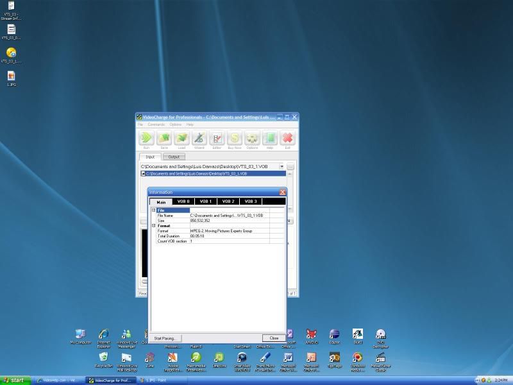Viewport: 513px width, 385px height.
Task: Click the File Name value cell
Action: pos(230,216)
